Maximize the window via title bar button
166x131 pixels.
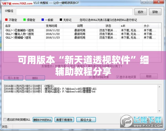(x=150, y=2)
